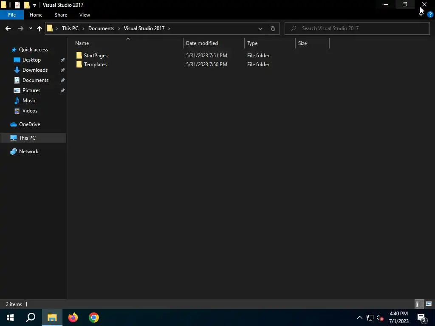Click the network status tray icon

pos(370,318)
